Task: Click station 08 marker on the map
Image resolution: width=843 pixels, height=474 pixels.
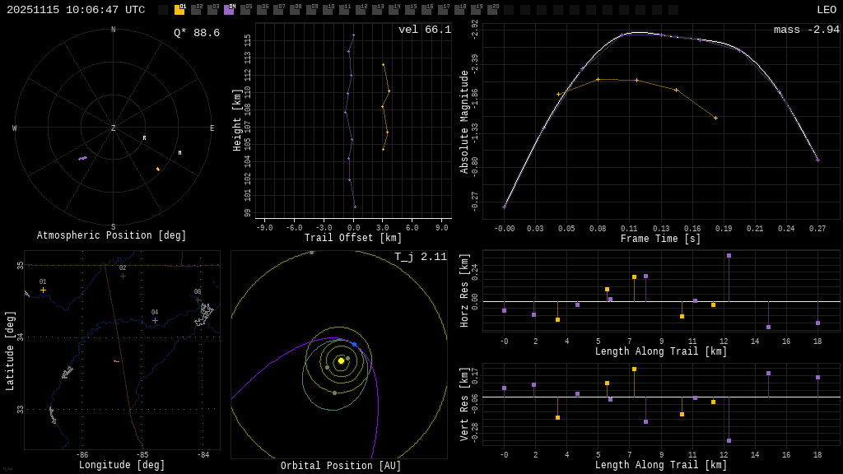Action: (198, 300)
